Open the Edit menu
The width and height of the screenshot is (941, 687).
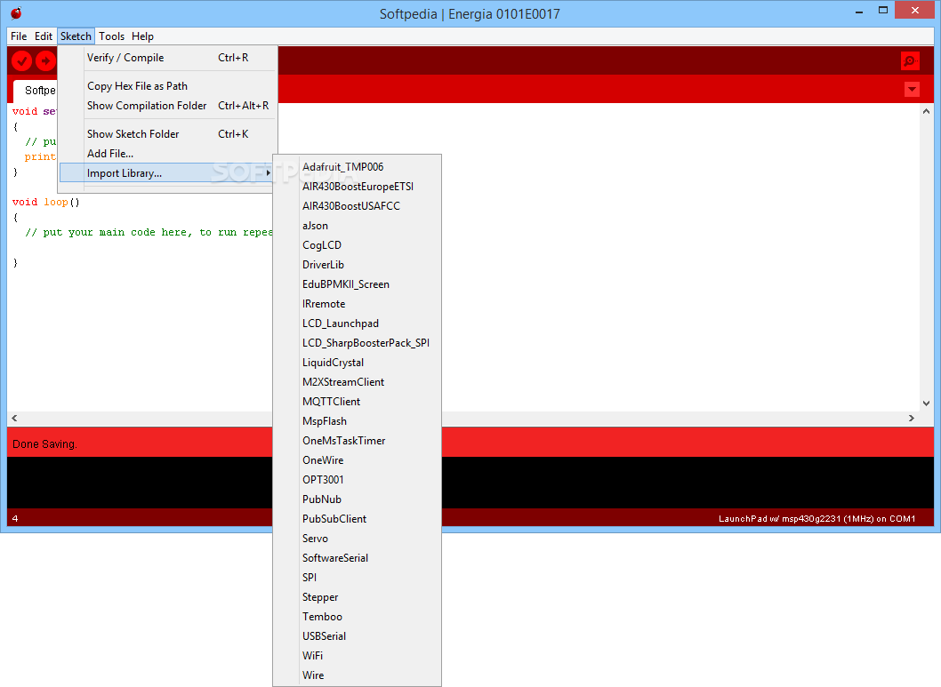pos(44,36)
